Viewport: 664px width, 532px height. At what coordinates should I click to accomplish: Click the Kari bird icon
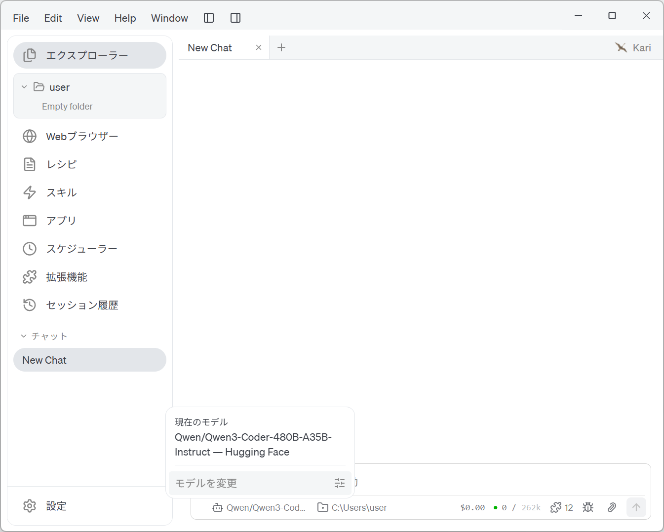coord(621,47)
